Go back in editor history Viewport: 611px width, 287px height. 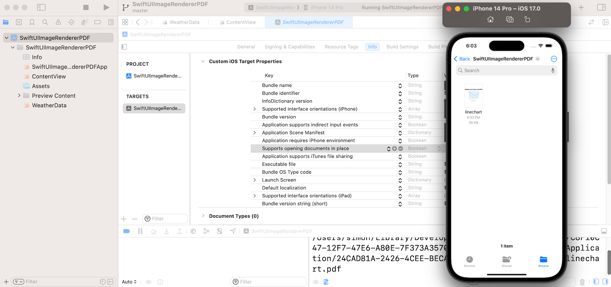pyautogui.click(x=137, y=22)
